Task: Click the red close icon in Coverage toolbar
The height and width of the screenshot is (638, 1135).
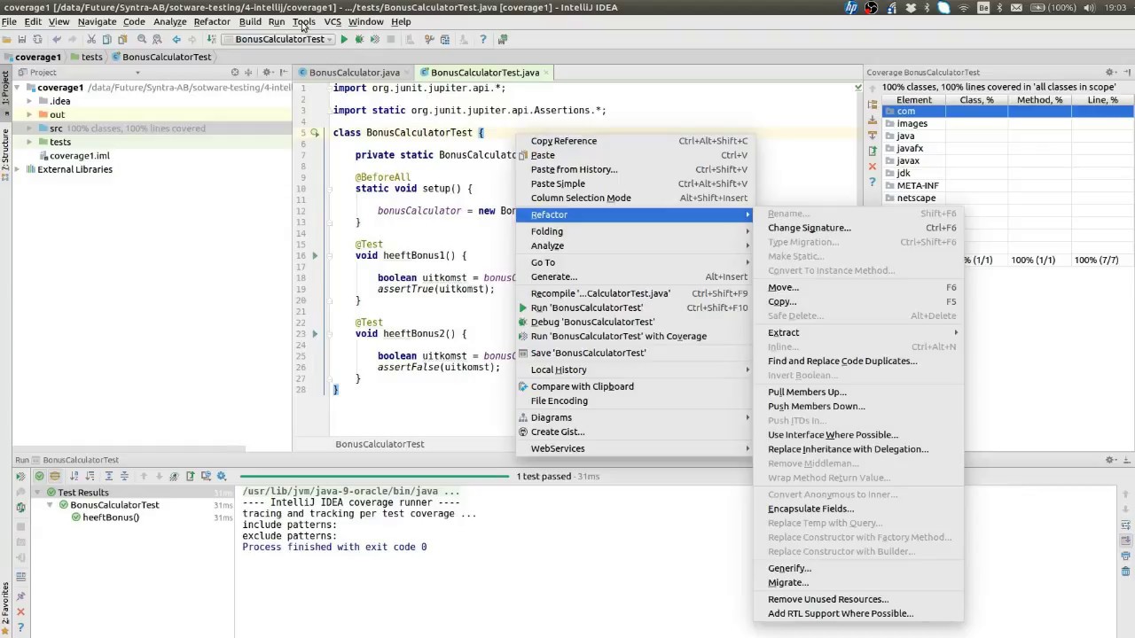Action: tap(873, 166)
